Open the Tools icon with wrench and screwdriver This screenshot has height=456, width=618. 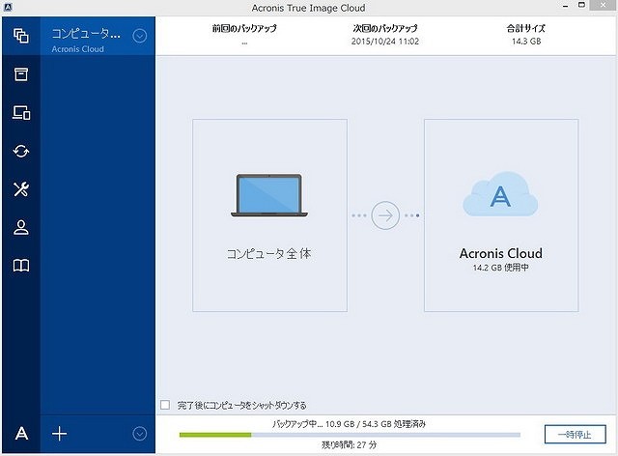[x=21, y=189]
